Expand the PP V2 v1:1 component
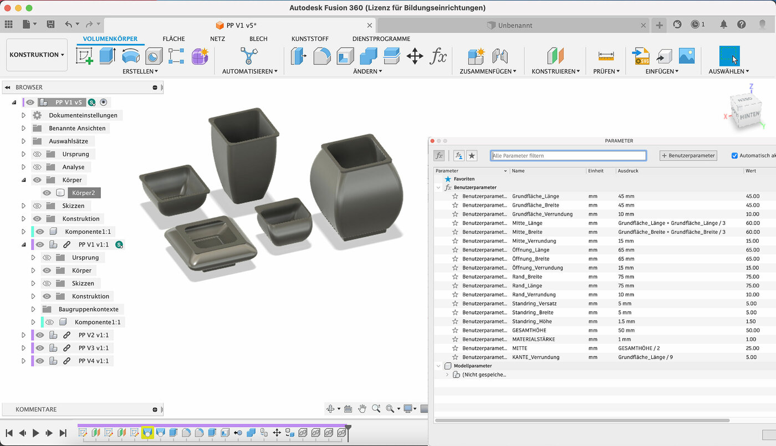The width and height of the screenshot is (776, 446). point(23,335)
